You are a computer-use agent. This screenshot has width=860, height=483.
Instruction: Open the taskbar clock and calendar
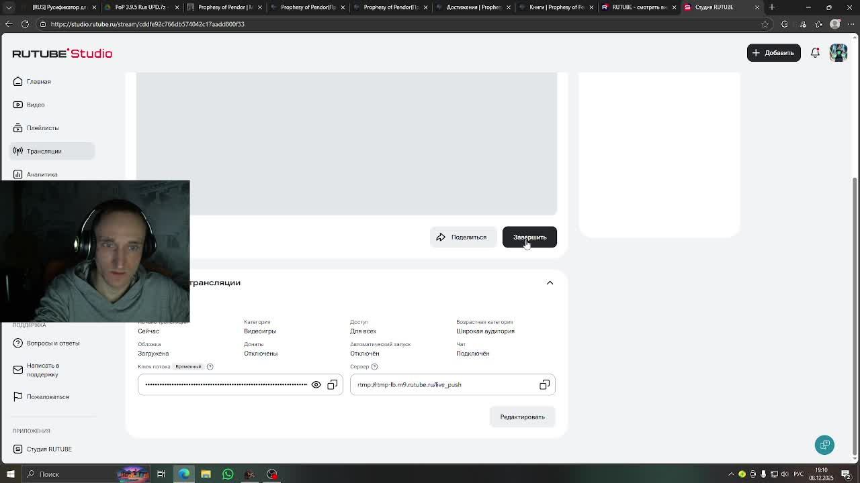click(822, 474)
